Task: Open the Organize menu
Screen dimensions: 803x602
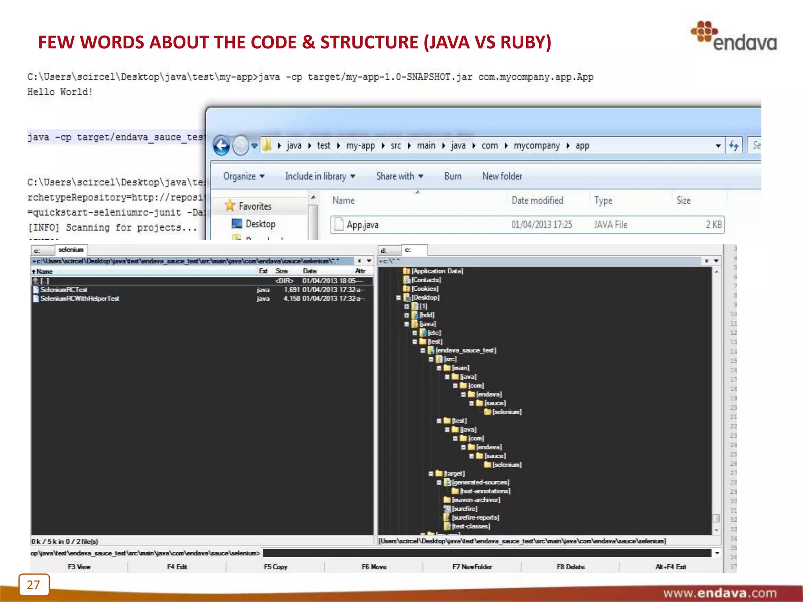Action: coord(244,176)
